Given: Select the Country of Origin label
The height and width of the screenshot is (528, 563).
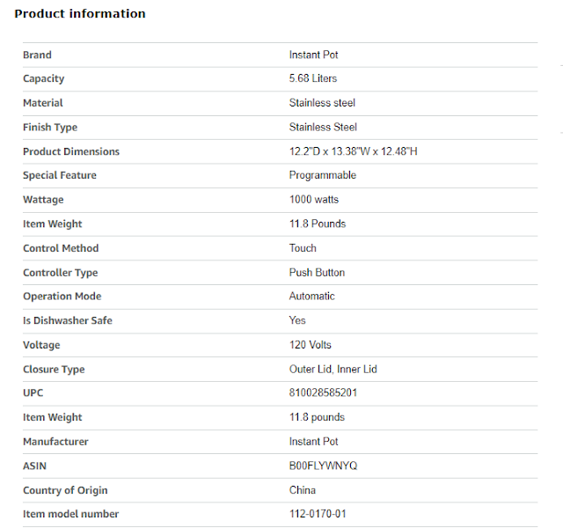Looking at the screenshot, I should click(x=65, y=490).
